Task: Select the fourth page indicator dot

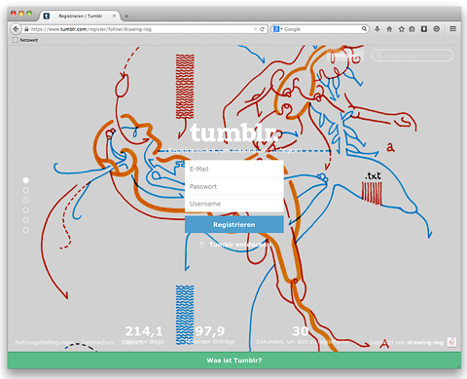Action: tap(26, 210)
